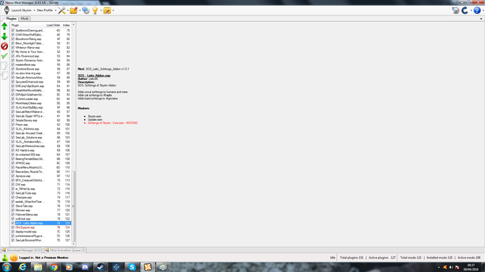The image size is (485, 272).
Task: Open the Download Manager (0/2) tab
Action: point(21,250)
